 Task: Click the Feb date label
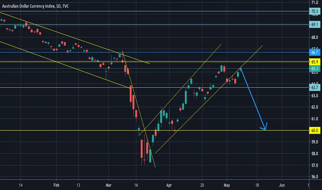56,185
